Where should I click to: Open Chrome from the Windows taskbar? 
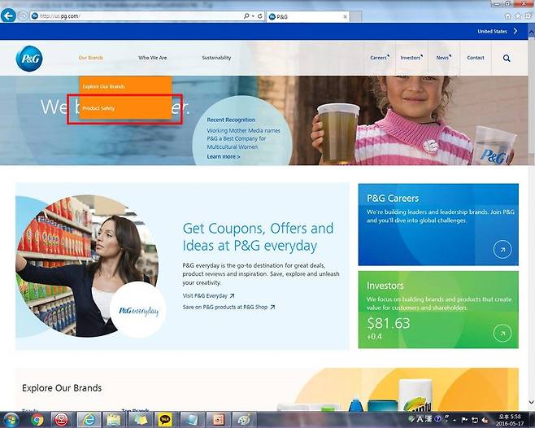coord(37,420)
